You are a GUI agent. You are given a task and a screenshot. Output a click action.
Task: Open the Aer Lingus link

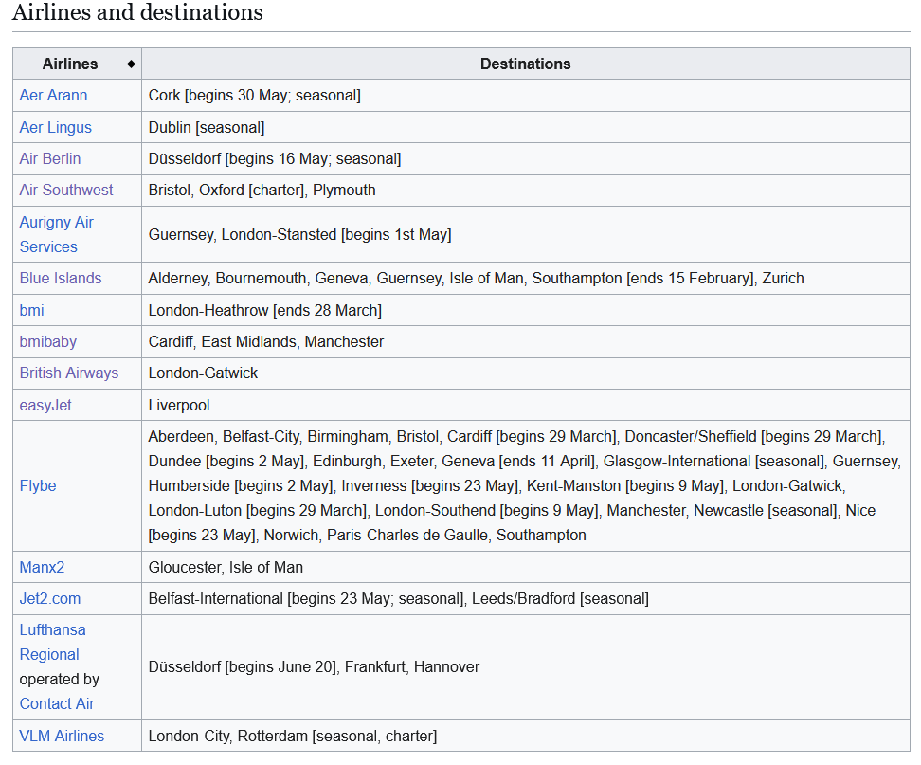click(x=55, y=127)
